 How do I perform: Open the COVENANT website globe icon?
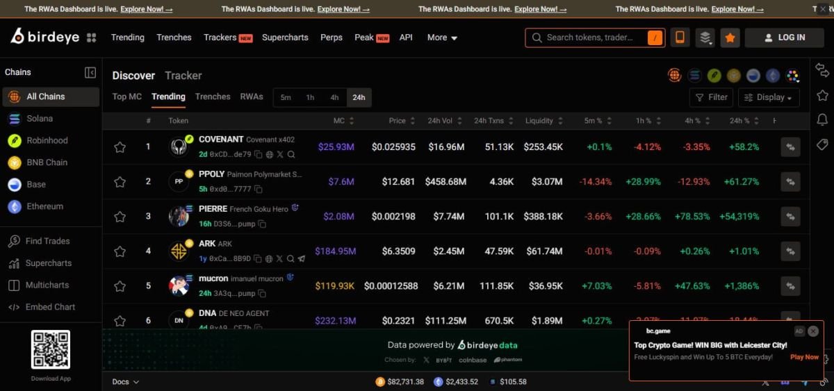point(269,154)
